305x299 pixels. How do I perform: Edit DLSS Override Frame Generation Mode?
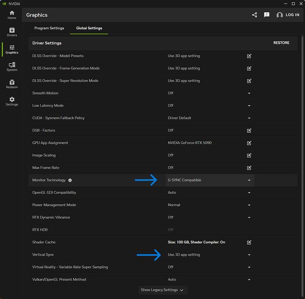tap(249, 69)
